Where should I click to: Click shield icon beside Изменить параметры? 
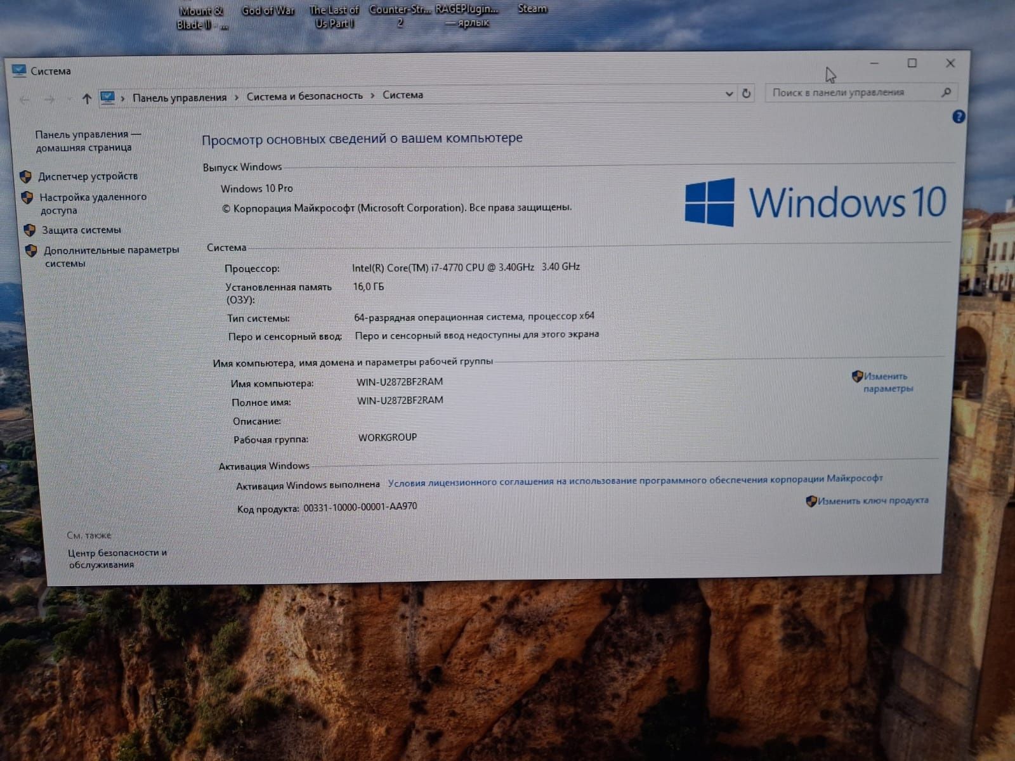tap(857, 376)
